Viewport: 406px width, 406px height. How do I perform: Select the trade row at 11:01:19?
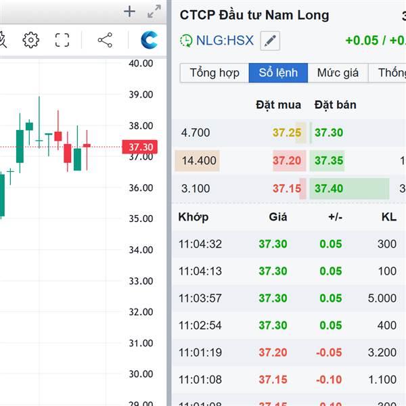click(289, 353)
